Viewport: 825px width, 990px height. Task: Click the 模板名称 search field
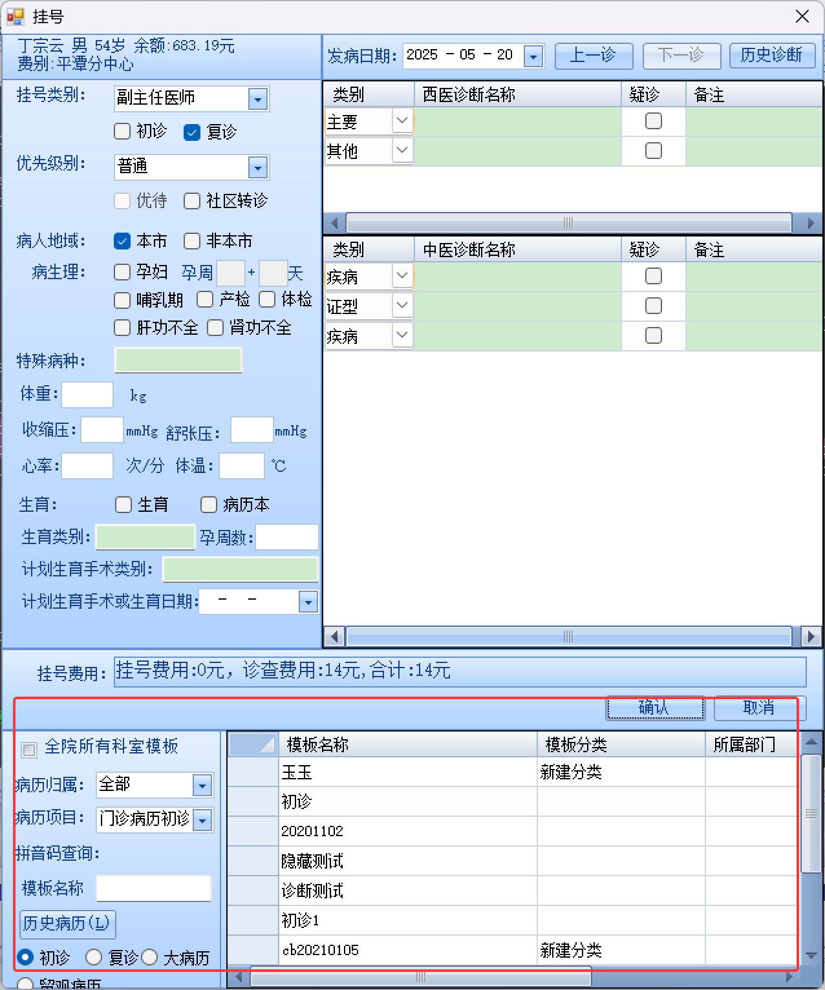(x=154, y=889)
